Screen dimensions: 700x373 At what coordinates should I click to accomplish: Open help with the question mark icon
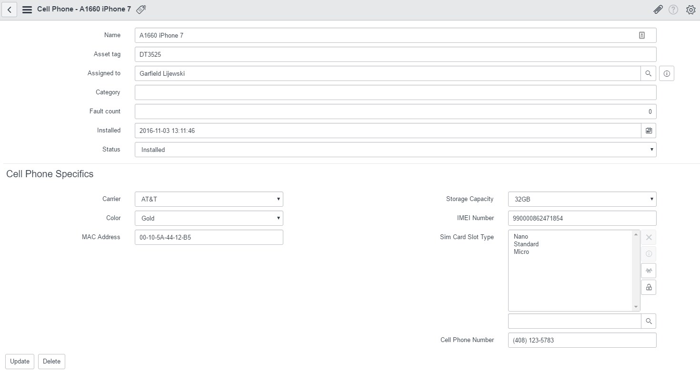[x=673, y=10]
